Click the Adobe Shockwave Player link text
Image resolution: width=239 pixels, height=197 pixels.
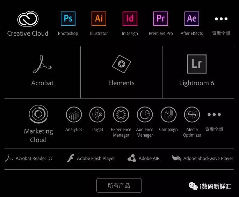[x=208, y=159]
